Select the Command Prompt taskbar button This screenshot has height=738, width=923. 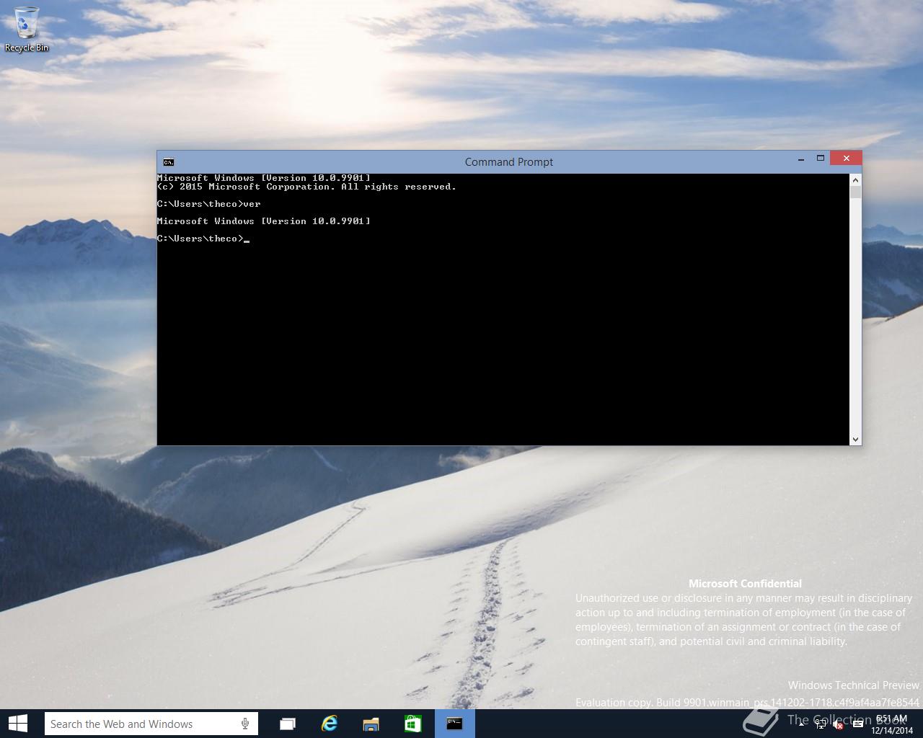pyautogui.click(x=455, y=724)
